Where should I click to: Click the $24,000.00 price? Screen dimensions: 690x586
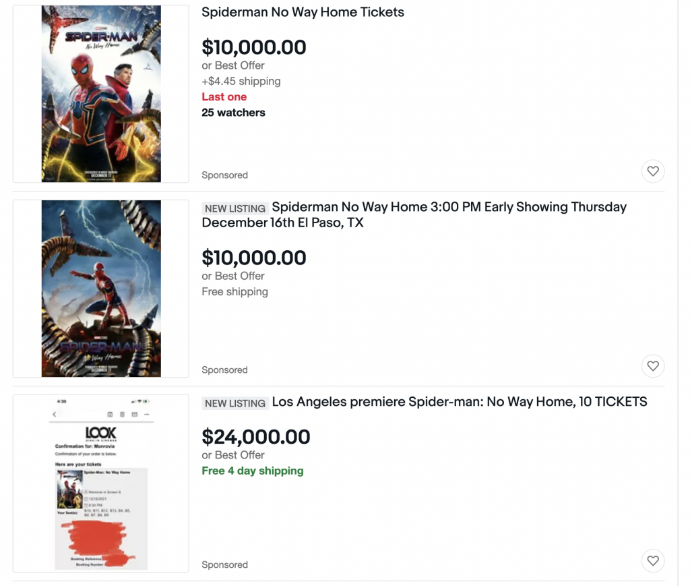point(255,437)
